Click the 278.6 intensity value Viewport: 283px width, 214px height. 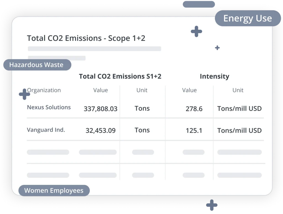click(194, 109)
